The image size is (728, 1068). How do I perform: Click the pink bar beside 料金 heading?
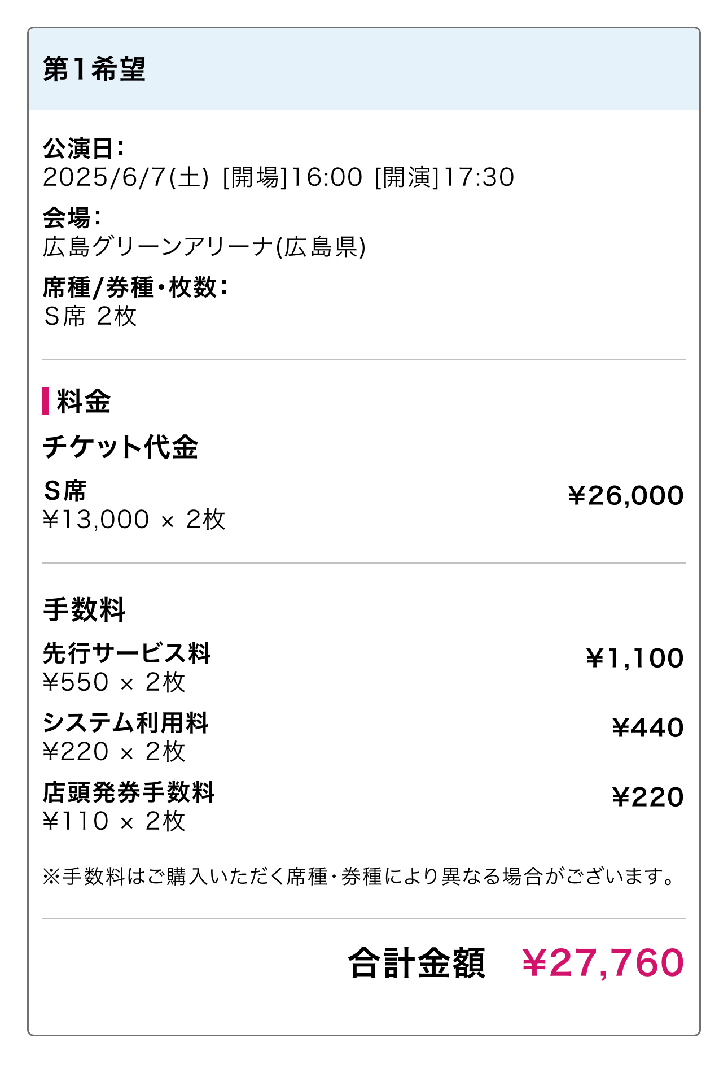[x=46, y=401]
